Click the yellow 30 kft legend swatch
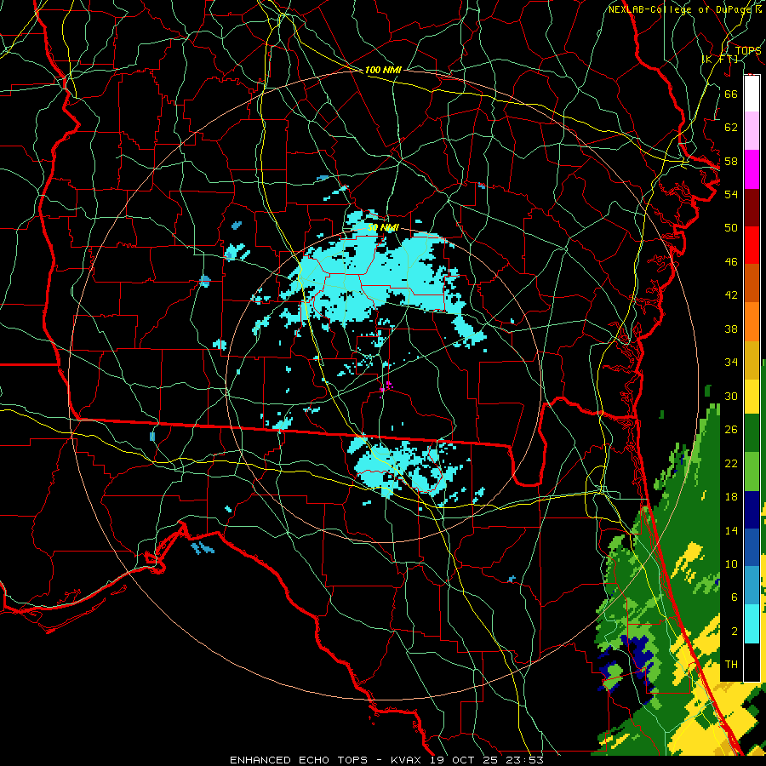The width and height of the screenshot is (766, 766). pyautogui.click(x=752, y=397)
